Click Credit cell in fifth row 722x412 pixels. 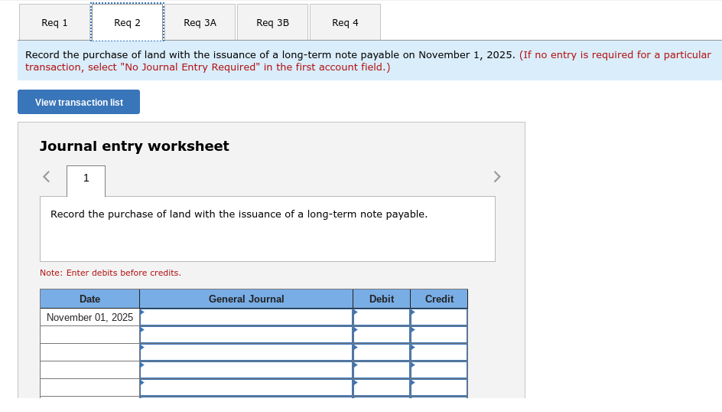tap(439, 387)
